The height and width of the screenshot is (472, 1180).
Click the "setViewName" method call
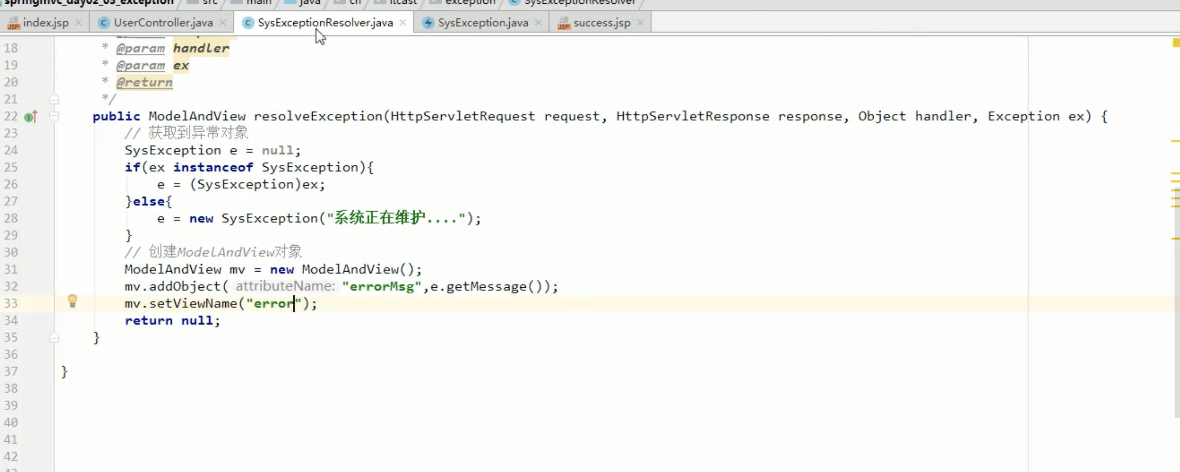point(193,304)
